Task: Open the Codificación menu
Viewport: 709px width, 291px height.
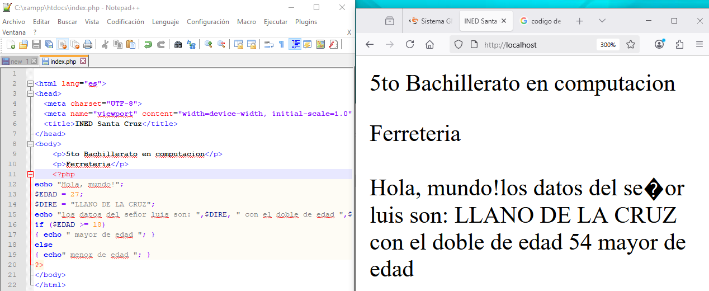Action: (125, 22)
